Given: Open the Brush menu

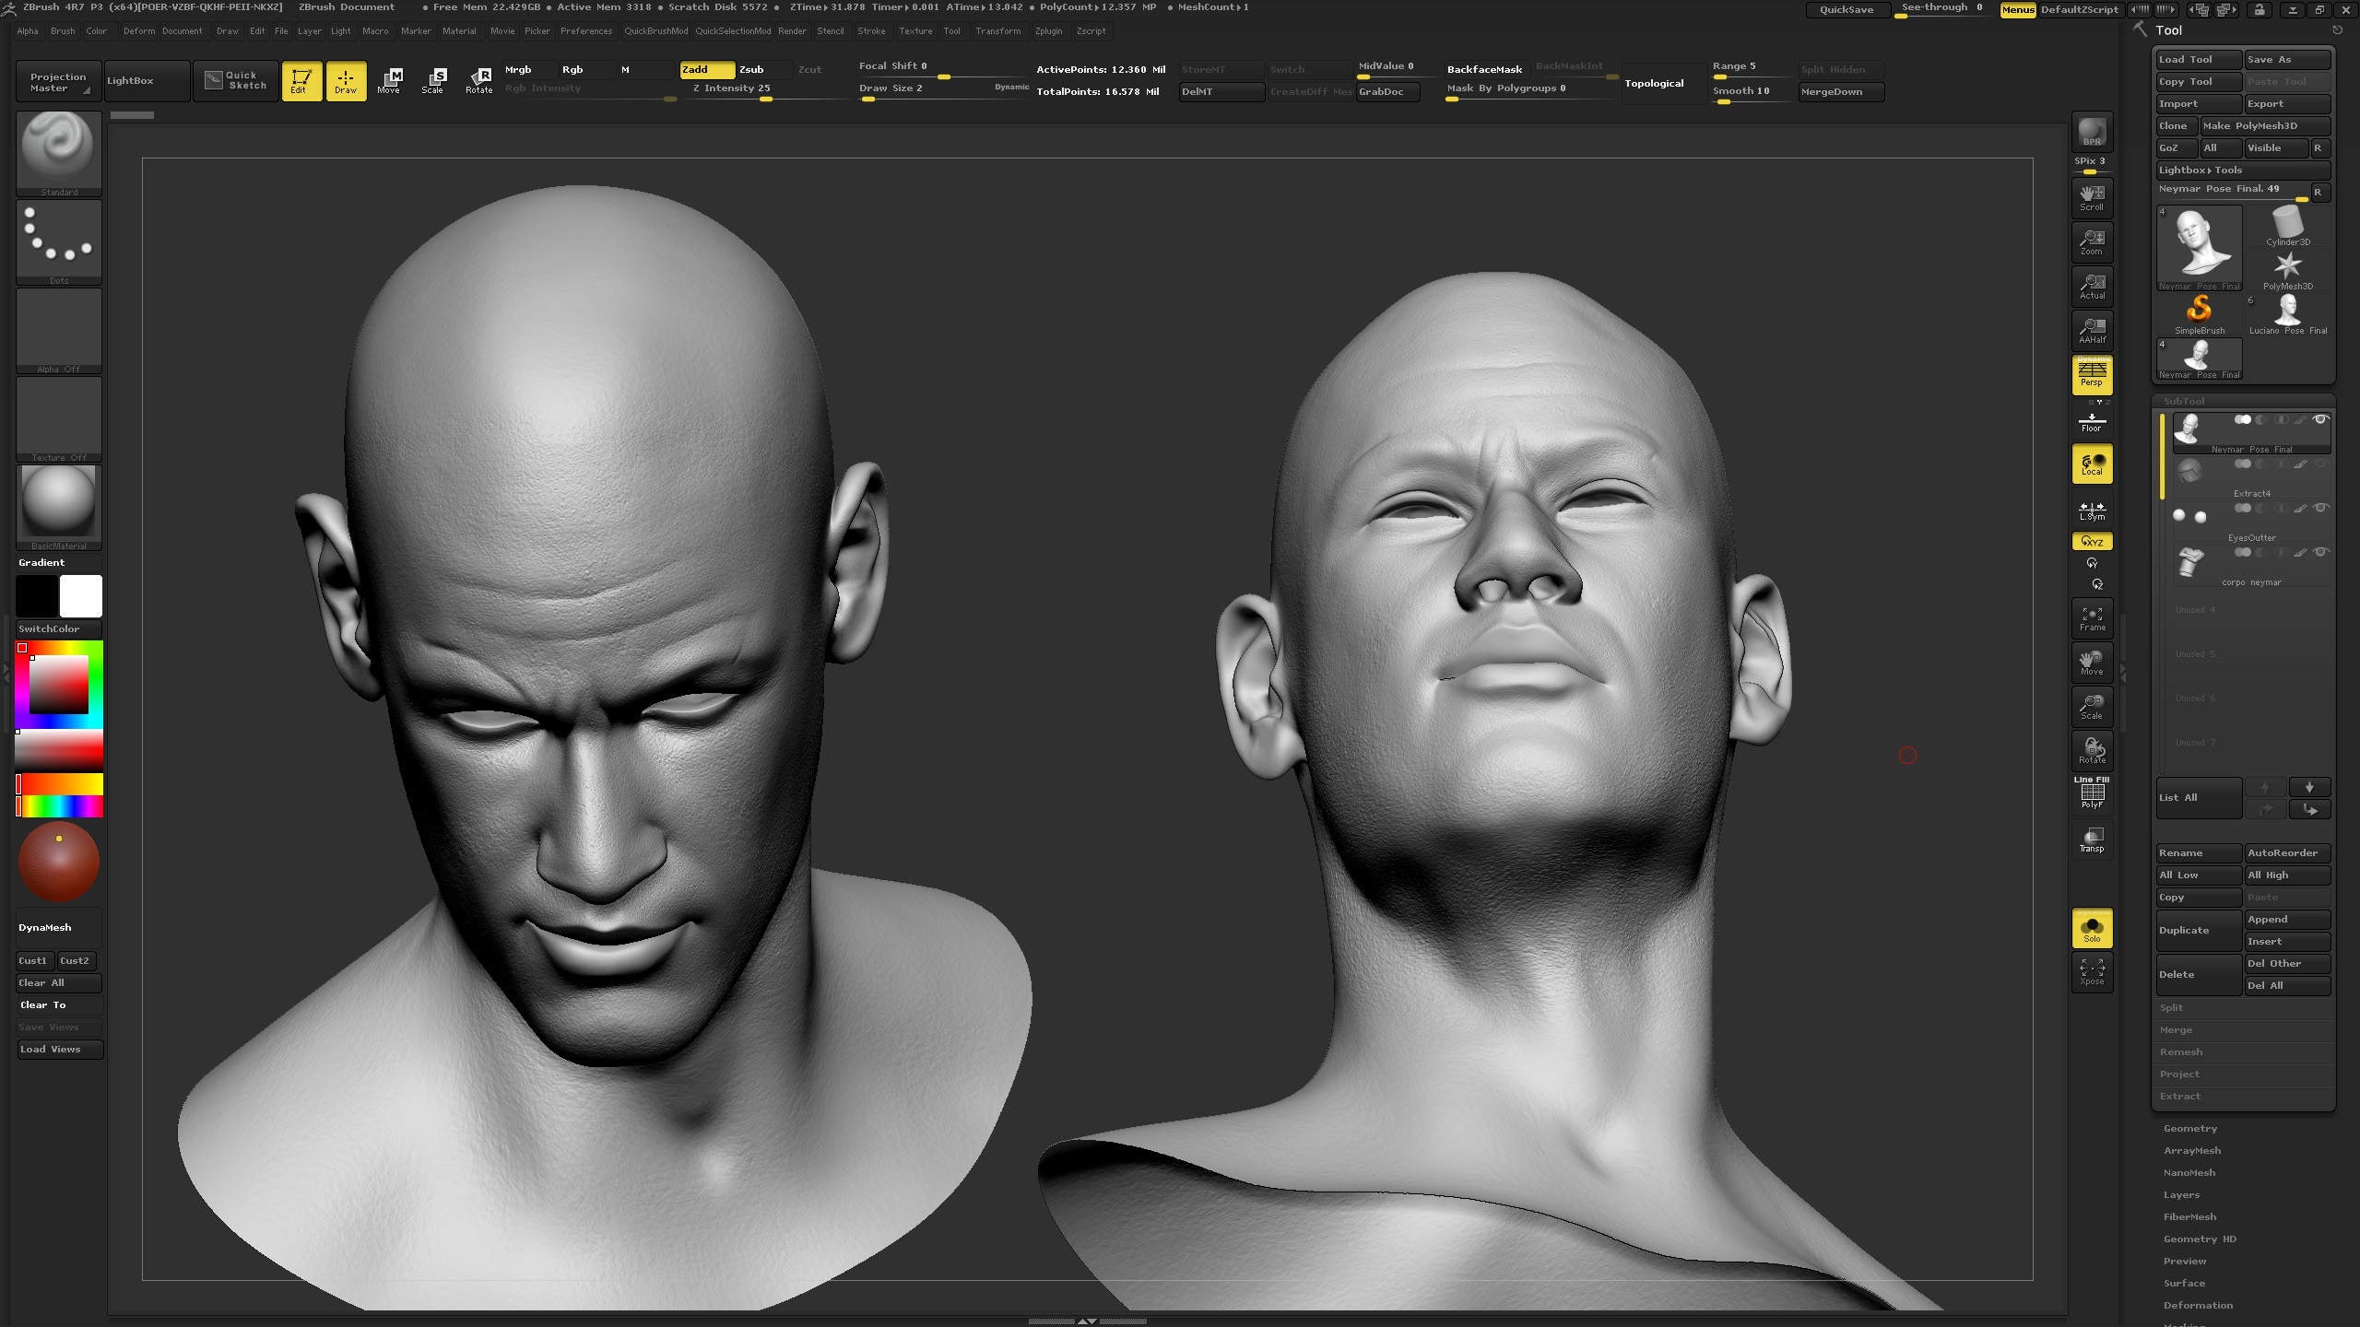Looking at the screenshot, I should (x=63, y=31).
